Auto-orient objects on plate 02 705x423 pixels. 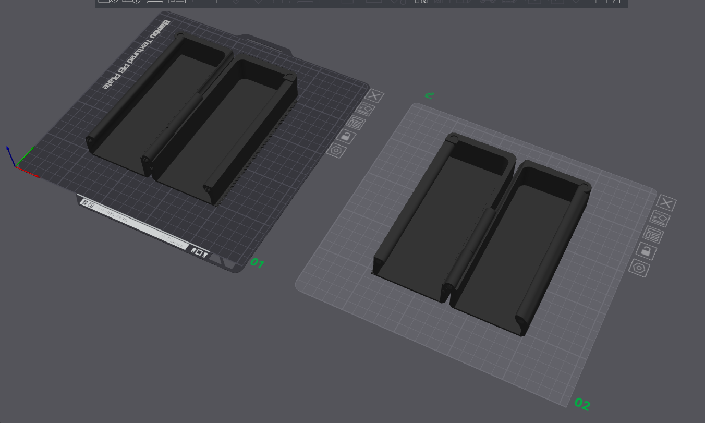[660, 219]
